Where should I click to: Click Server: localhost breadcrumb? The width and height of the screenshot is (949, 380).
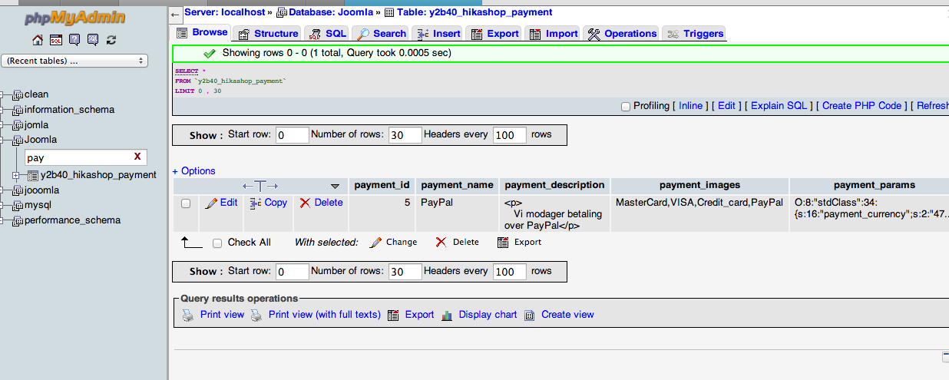coord(225,12)
